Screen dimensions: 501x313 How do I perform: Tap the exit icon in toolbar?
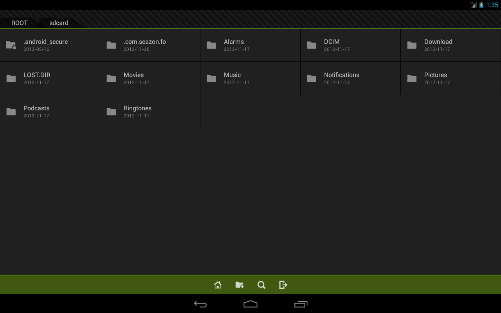(x=283, y=285)
